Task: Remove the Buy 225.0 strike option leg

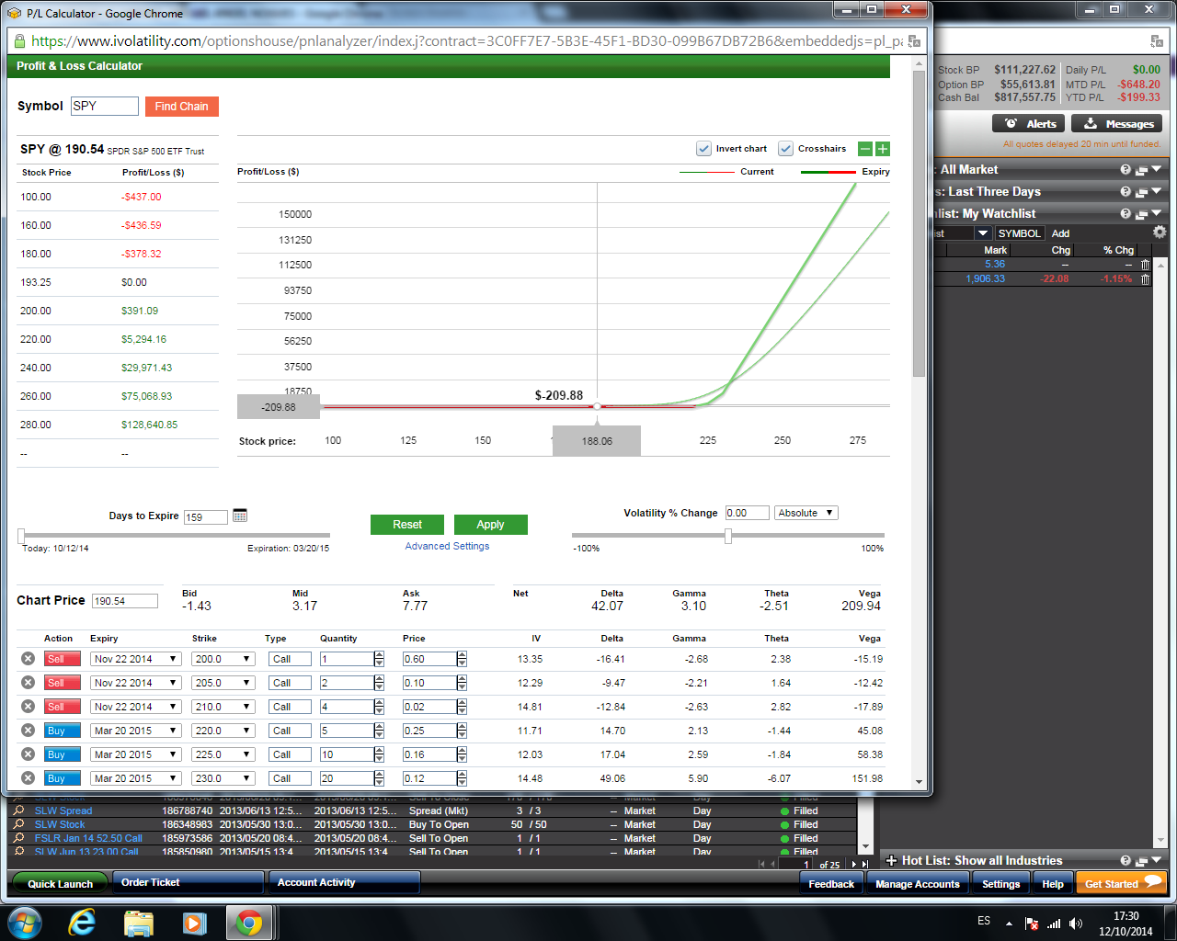Action: (28, 754)
